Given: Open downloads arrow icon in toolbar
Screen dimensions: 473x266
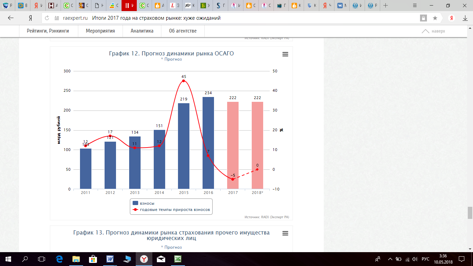Looking at the screenshot, I should (465, 18).
